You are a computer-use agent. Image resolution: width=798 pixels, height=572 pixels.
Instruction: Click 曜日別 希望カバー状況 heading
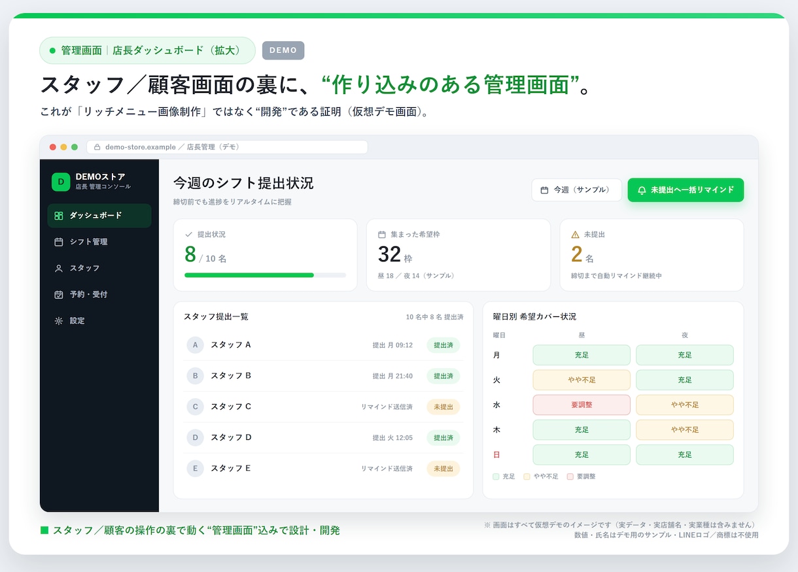tap(534, 316)
